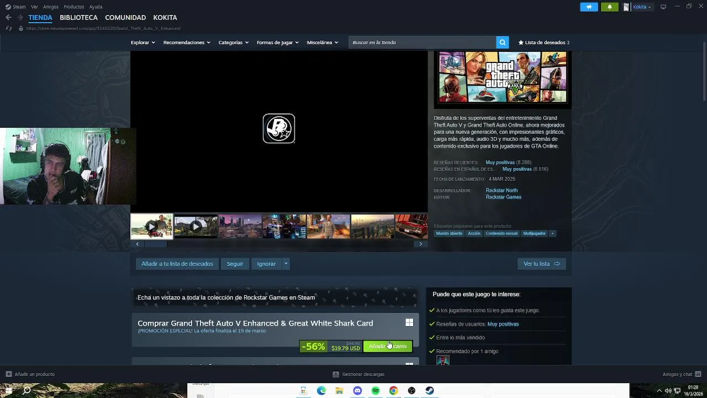Click the Multijugador tag
This screenshot has width=707, height=398.
(x=534, y=233)
